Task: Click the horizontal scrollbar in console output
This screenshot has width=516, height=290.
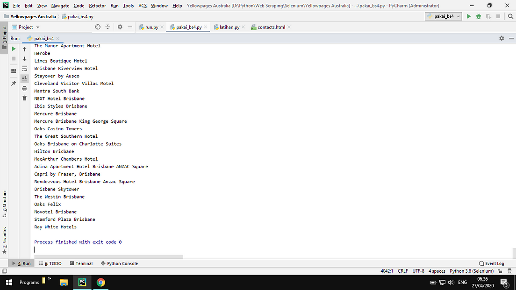Action: (x=108, y=256)
